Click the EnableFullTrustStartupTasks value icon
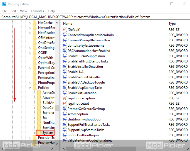The height and width of the screenshot is (151, 190). [65, 61]
